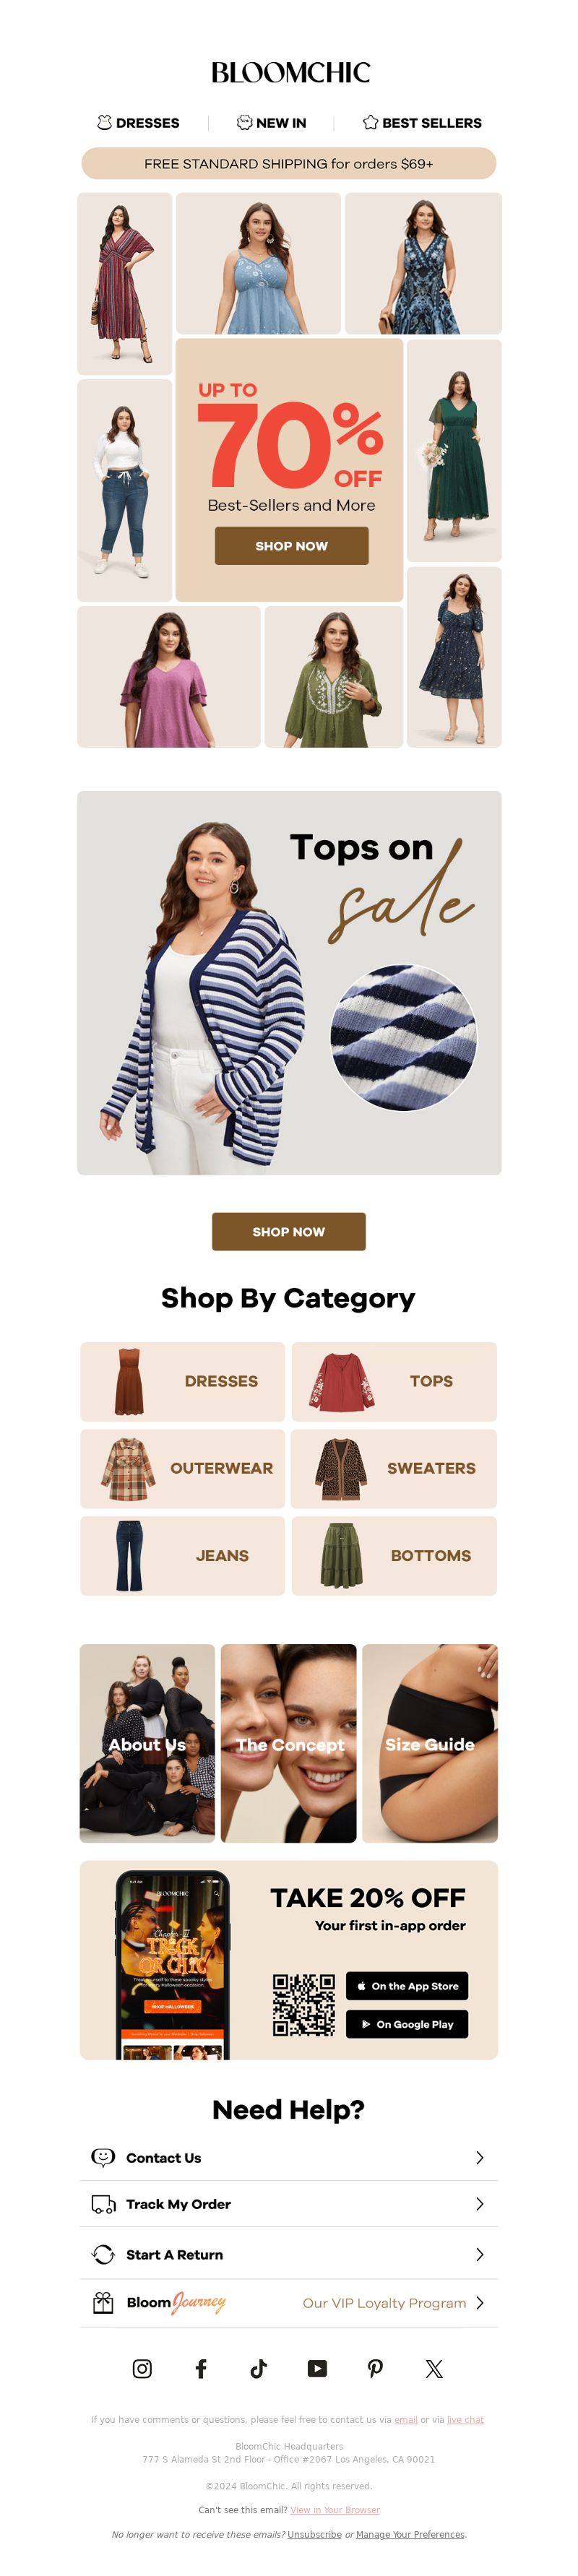Open the NEW IN navigation item
The width and height of the screenshot is (578, 2576).
271,123
